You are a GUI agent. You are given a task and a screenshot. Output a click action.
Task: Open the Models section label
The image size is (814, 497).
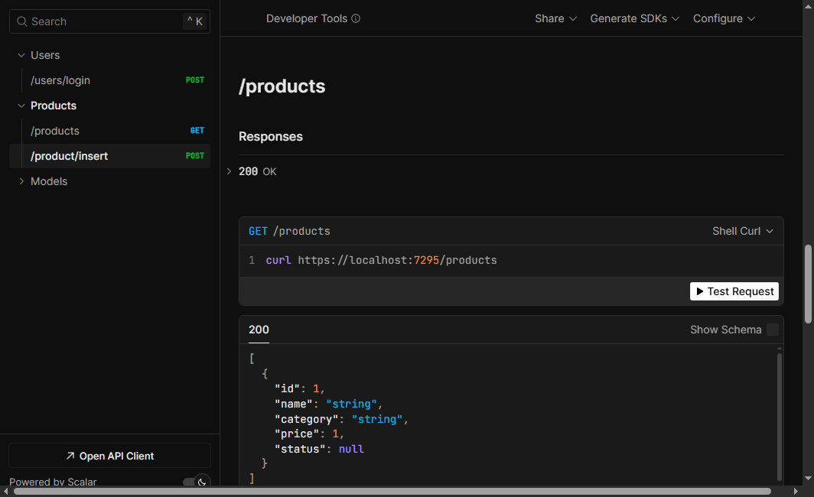click(x=49, y=181)
